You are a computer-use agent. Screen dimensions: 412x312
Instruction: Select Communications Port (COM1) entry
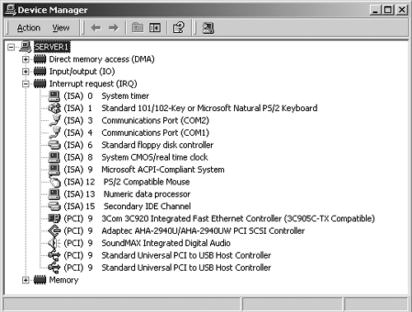pyautogui.click(x=136, y=133)
